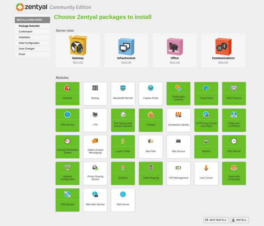Enable the Captive Portal module

tap(150, 94)
